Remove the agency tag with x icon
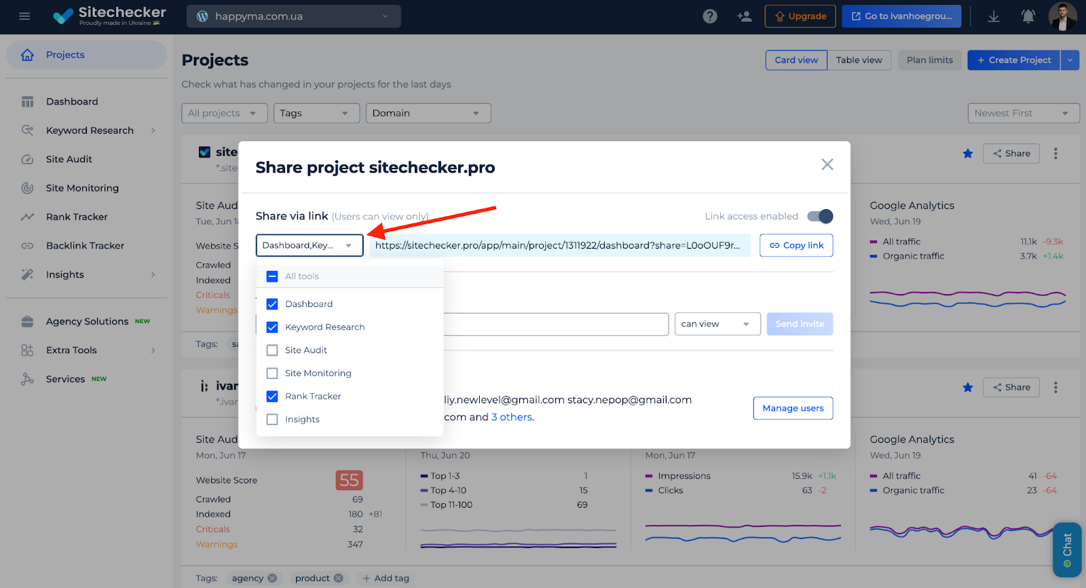 [272, 578]
